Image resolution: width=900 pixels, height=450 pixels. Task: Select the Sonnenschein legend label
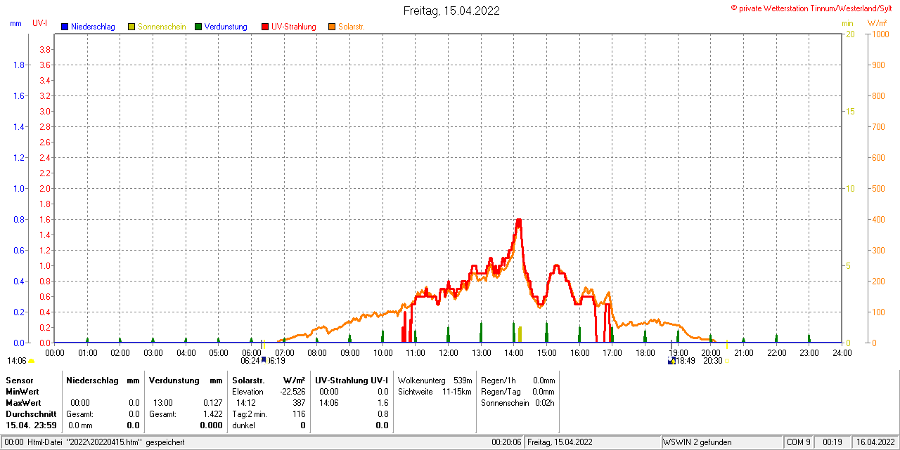(162, 27)
